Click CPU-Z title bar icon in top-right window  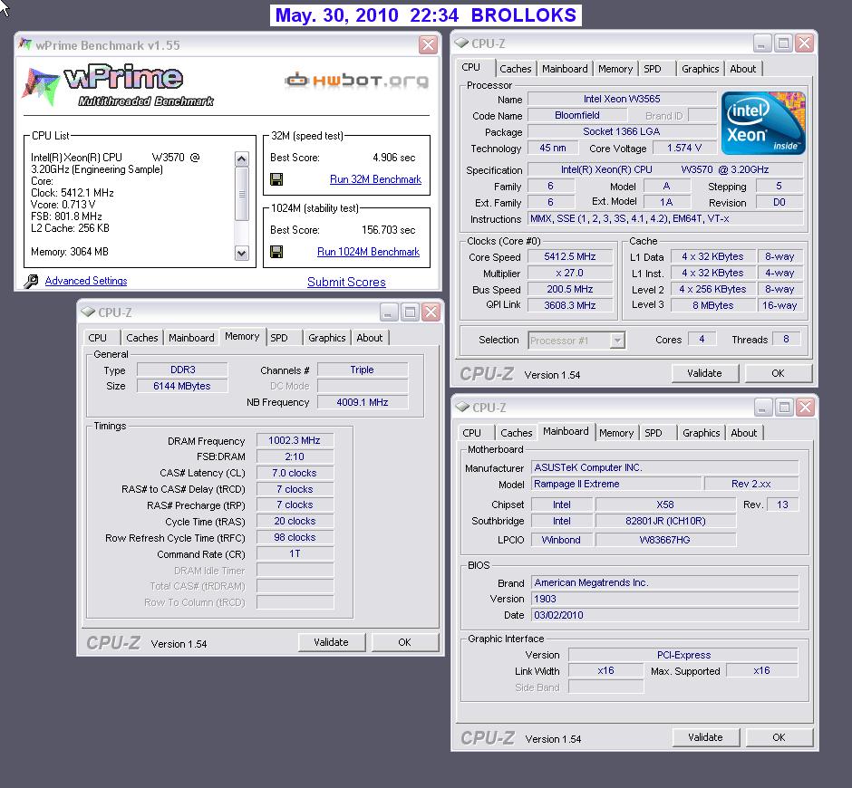[462, 43]
